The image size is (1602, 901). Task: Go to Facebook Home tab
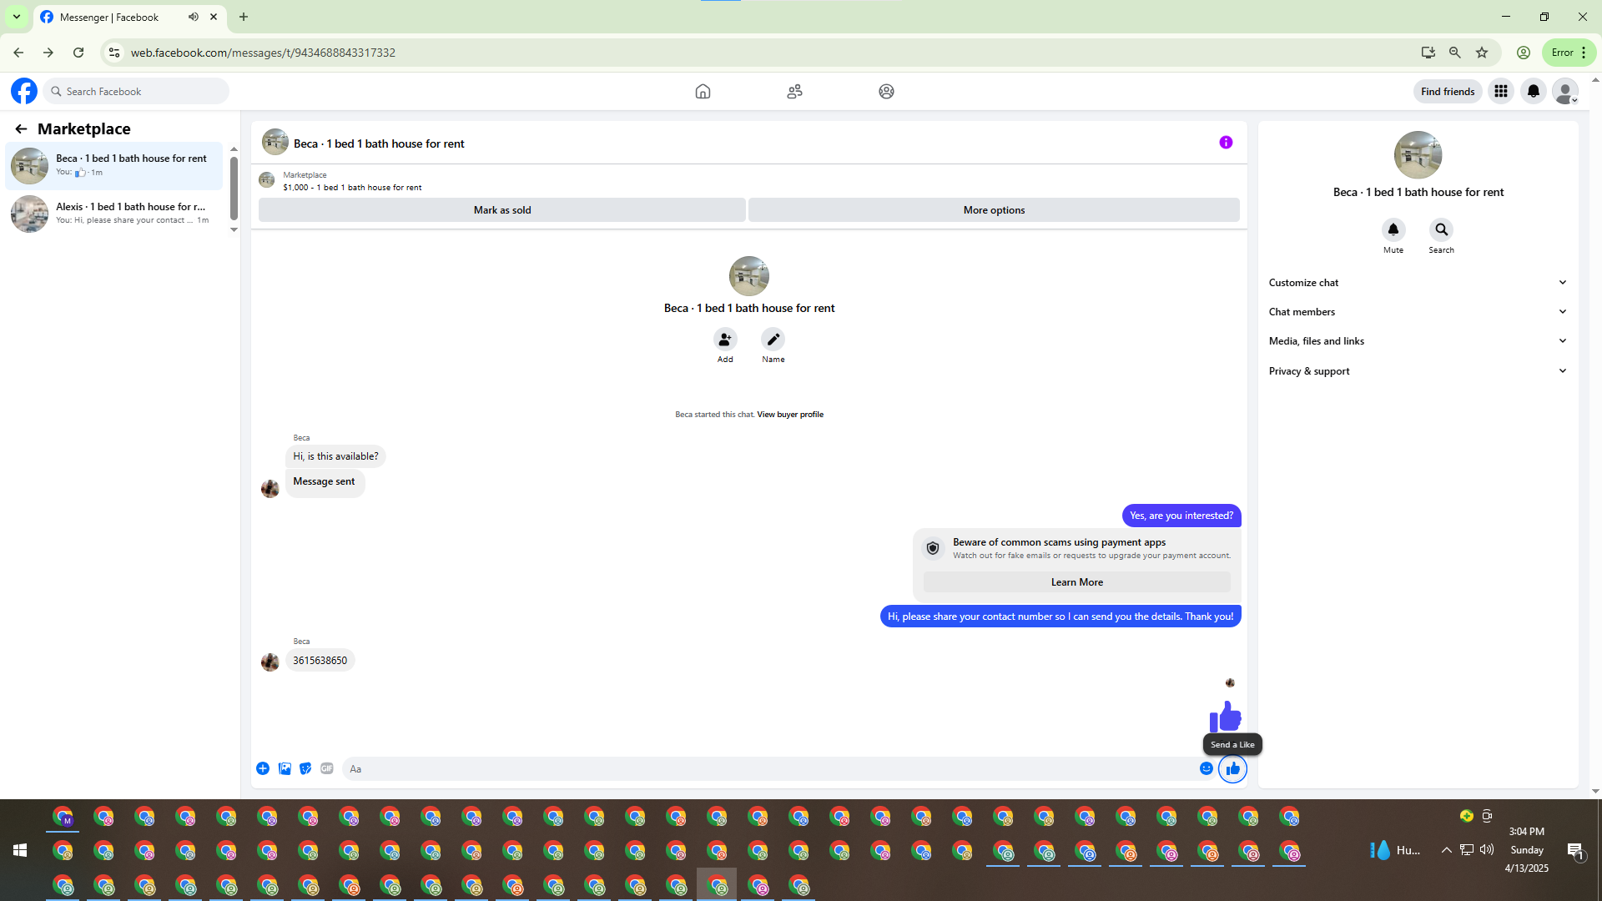click(703, 92)
